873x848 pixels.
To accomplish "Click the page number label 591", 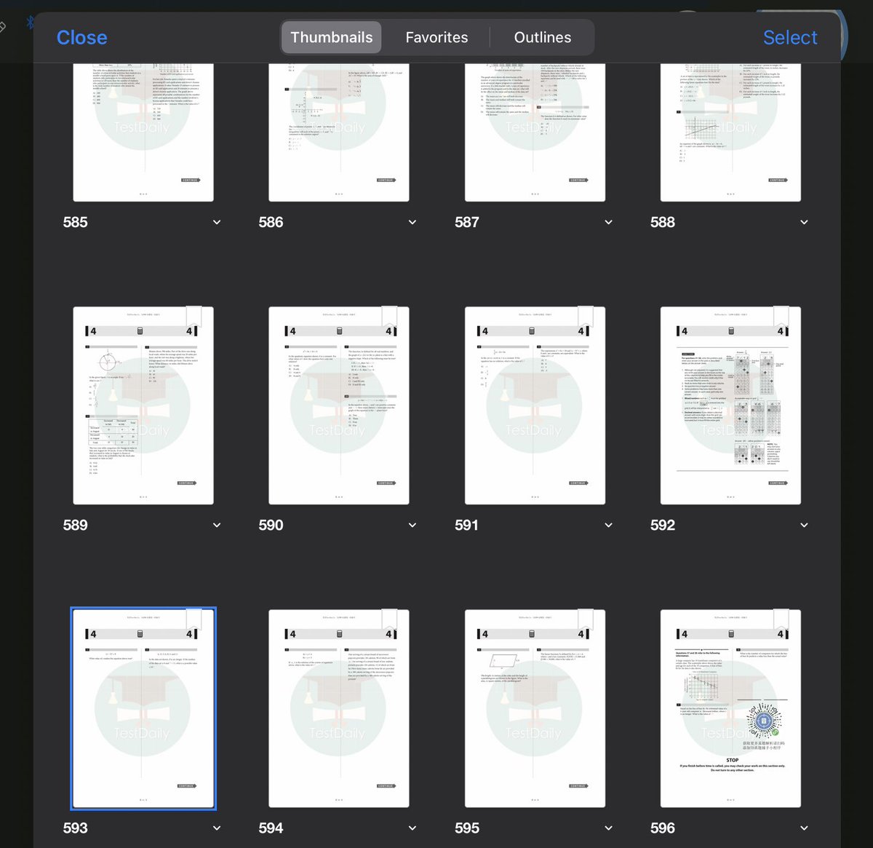I will (466, 525).
